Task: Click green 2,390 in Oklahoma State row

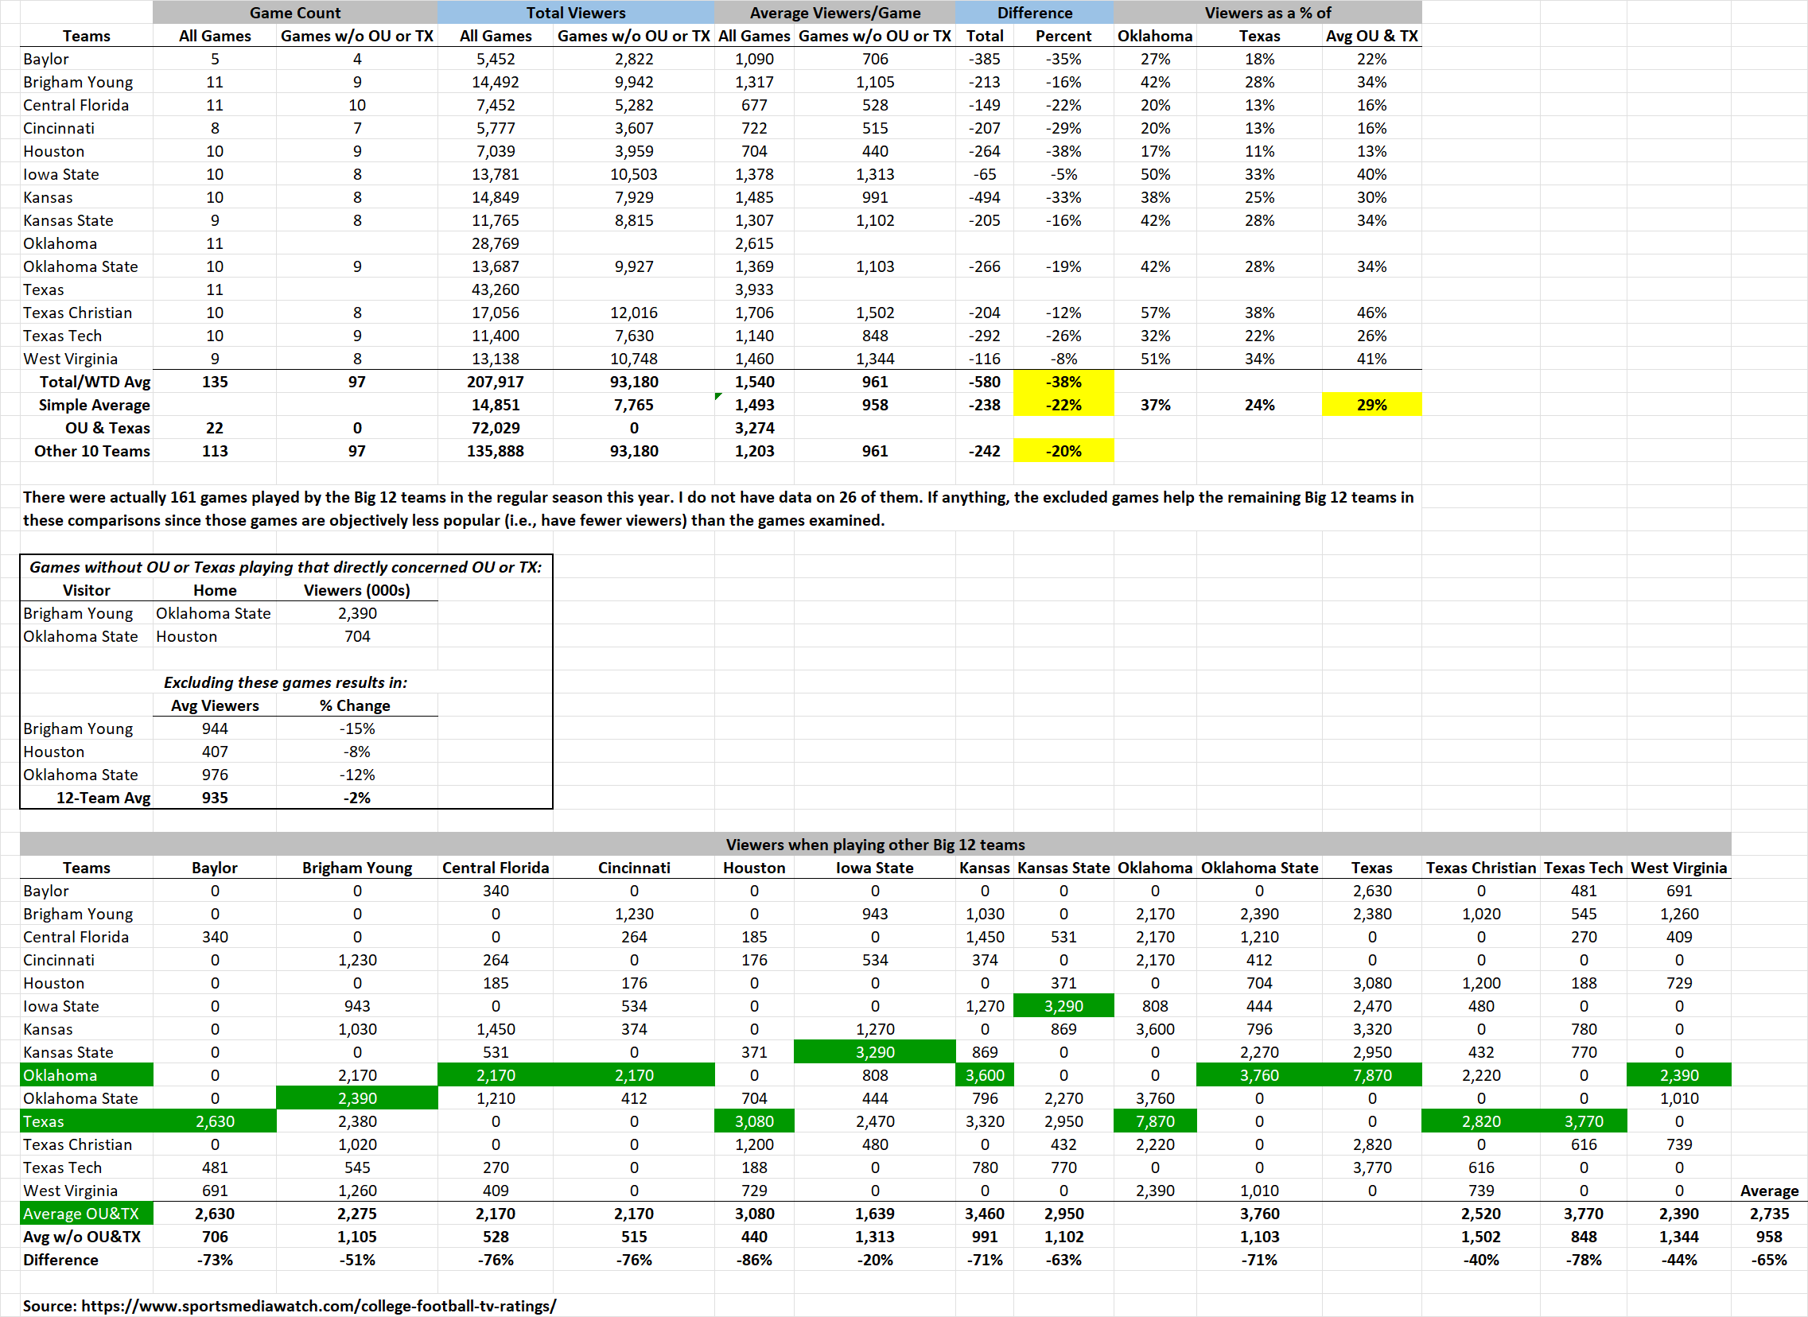Action: (357, 1098)
